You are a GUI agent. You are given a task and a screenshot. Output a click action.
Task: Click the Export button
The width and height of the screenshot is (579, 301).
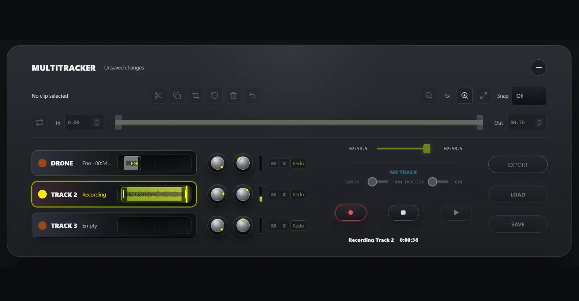pyautogui.click(x=518, y=165)
